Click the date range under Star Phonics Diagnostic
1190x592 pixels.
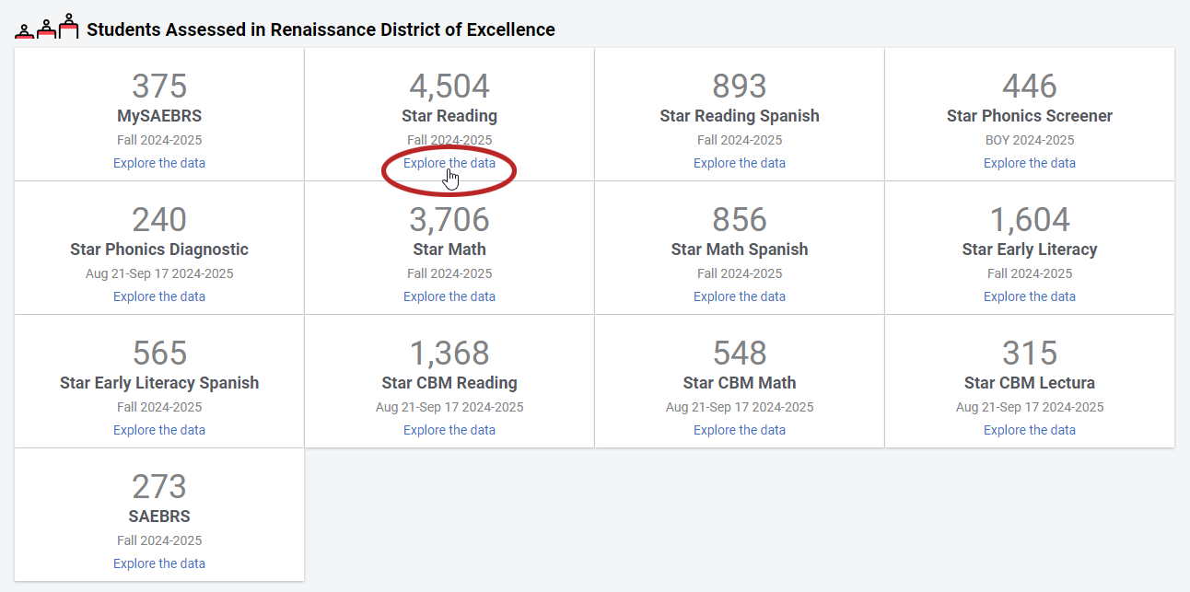coord(159,273)
